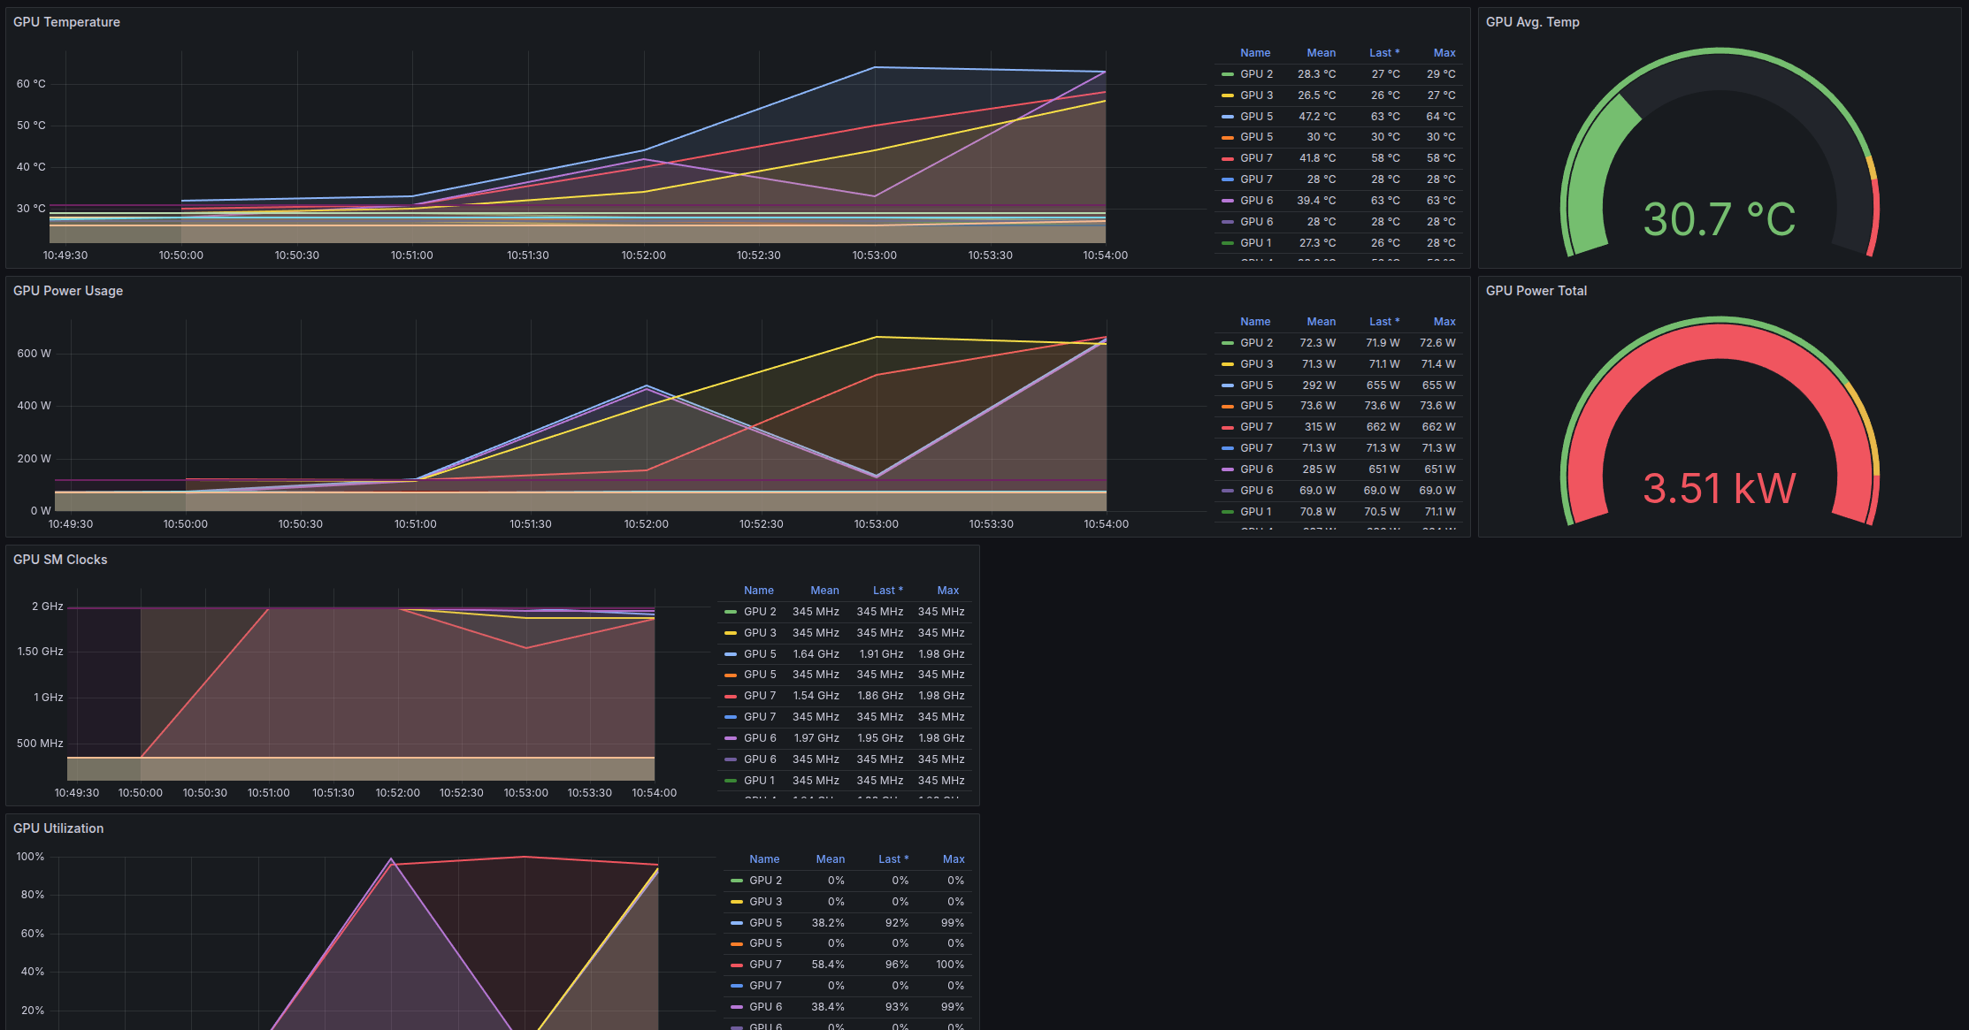Image resolution: width=1969 pixels, height=1030 pixels.
Task: Sort the Temperature legend by Mean column
Action: (x=1321, y=52)
